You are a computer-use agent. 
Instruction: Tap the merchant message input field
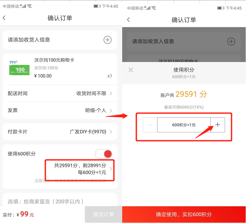point(60,202)
